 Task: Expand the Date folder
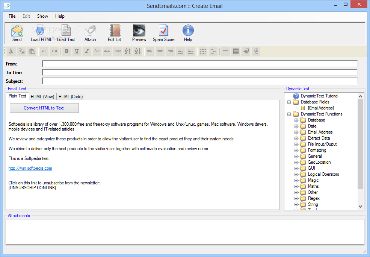[296, 126]
